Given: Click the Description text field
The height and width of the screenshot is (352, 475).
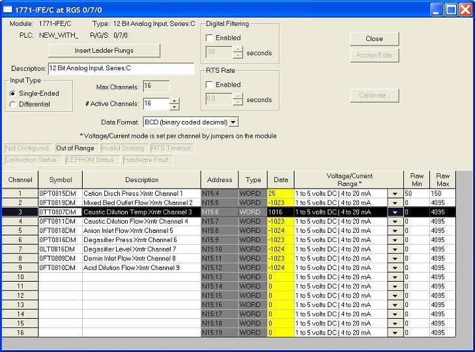Looking at the screenshot, I should pos(121,68).
